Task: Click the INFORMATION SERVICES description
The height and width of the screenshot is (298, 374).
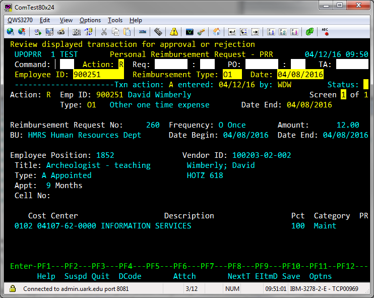Action: click(146, 226)
